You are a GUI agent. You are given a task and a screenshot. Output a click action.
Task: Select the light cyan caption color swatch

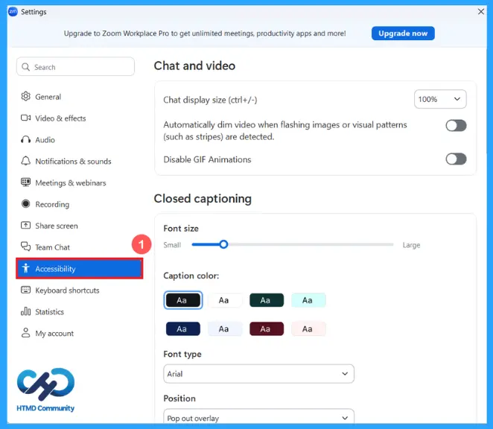point(308,300)
